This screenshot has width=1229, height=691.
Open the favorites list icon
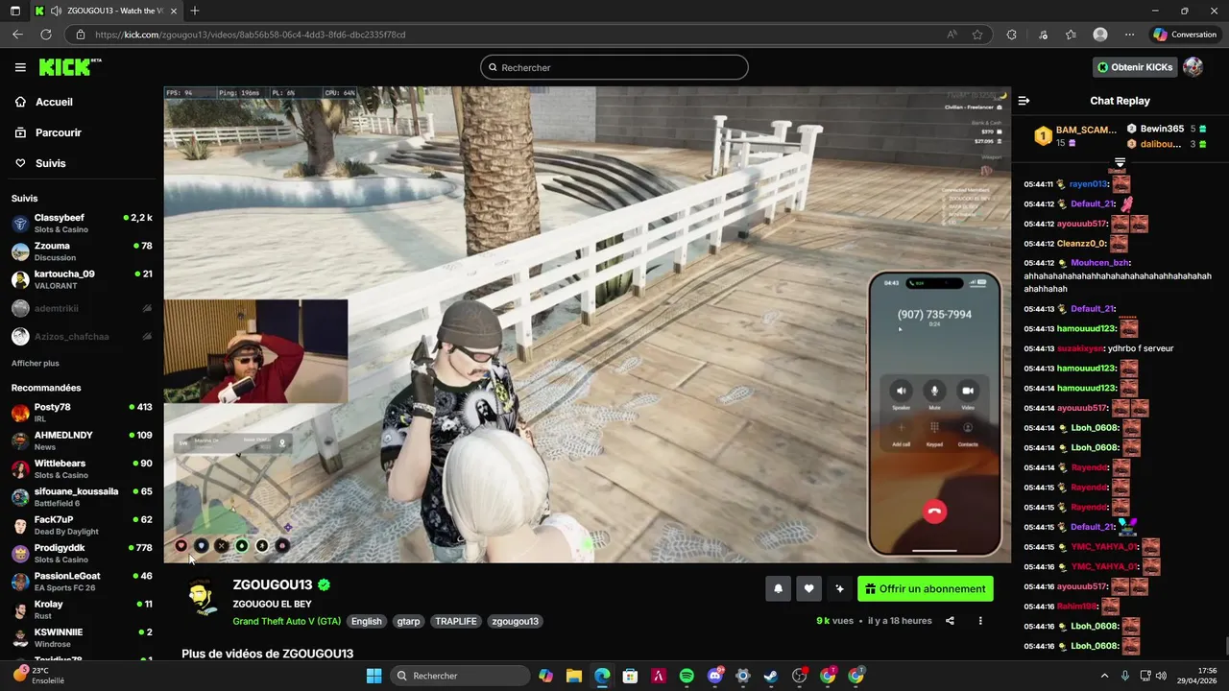1071,35
